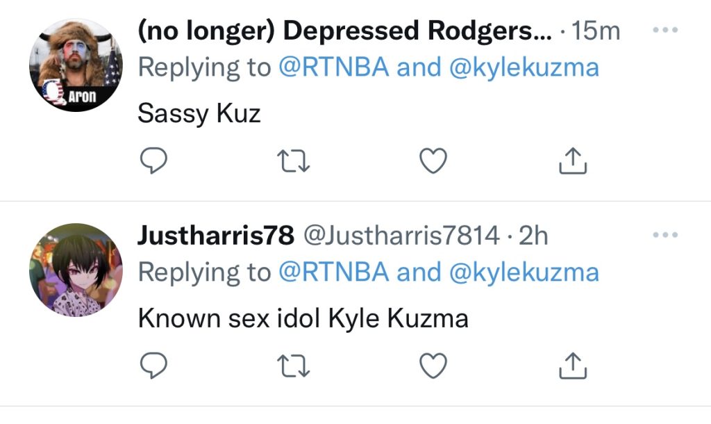Reply to the Sassy Kuz tweet
The height and width of the screenshot is (424, 711).
point(153,161)
